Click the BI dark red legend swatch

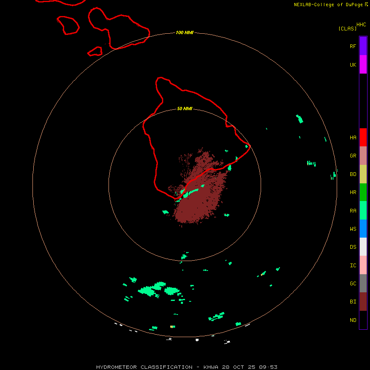[363, 302]
